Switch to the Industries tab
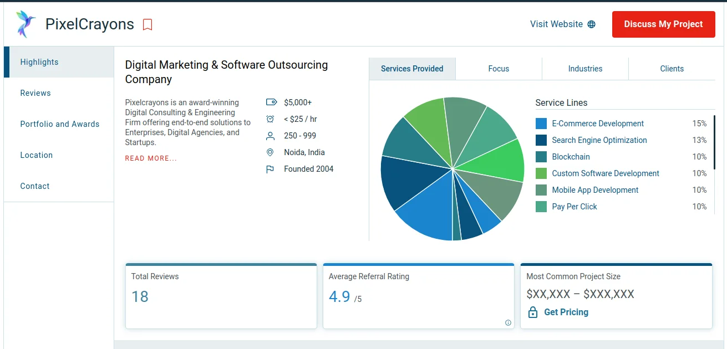 coord(585,69)
